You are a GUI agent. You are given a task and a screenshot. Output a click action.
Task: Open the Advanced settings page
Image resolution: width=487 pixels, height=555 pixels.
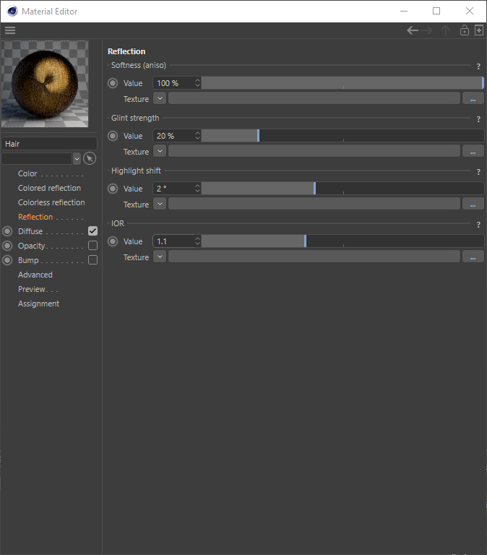pos(35,275)
